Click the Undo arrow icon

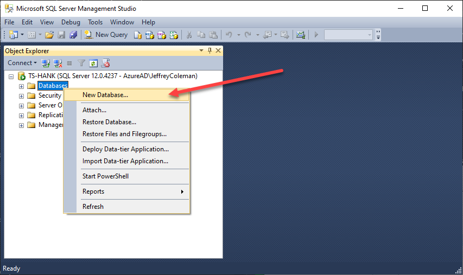(229, 35)
